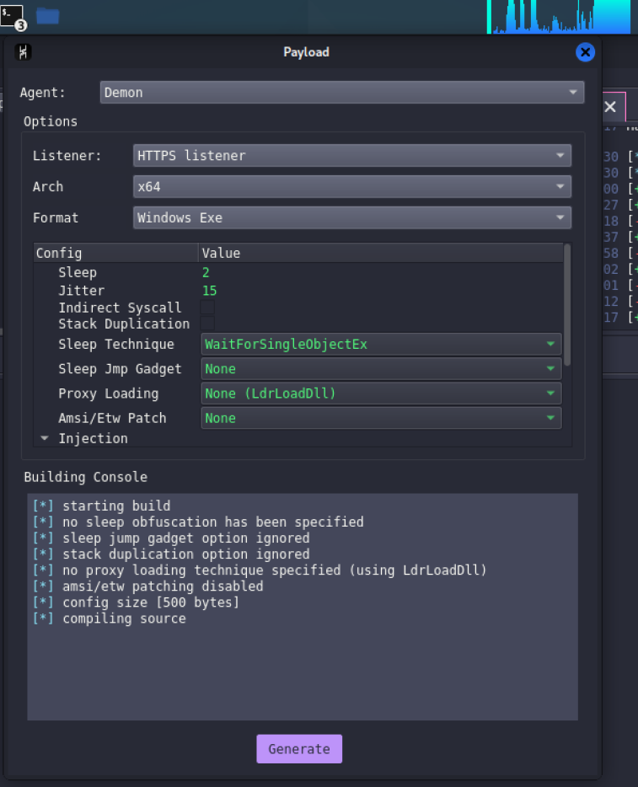Select the Proxy Loading row label

(109, 393)
